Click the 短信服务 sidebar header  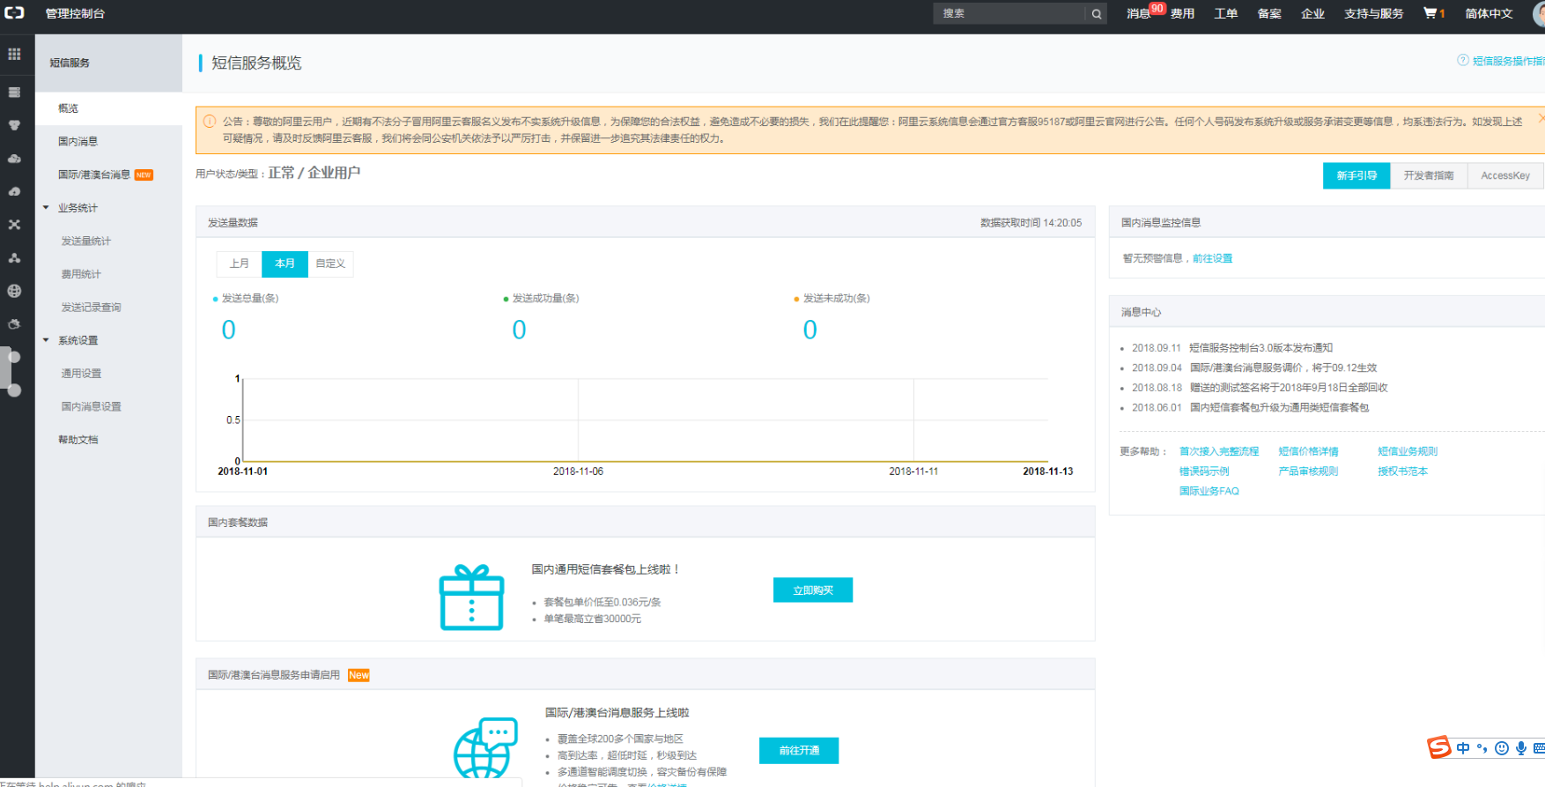(x=108, y=63)
